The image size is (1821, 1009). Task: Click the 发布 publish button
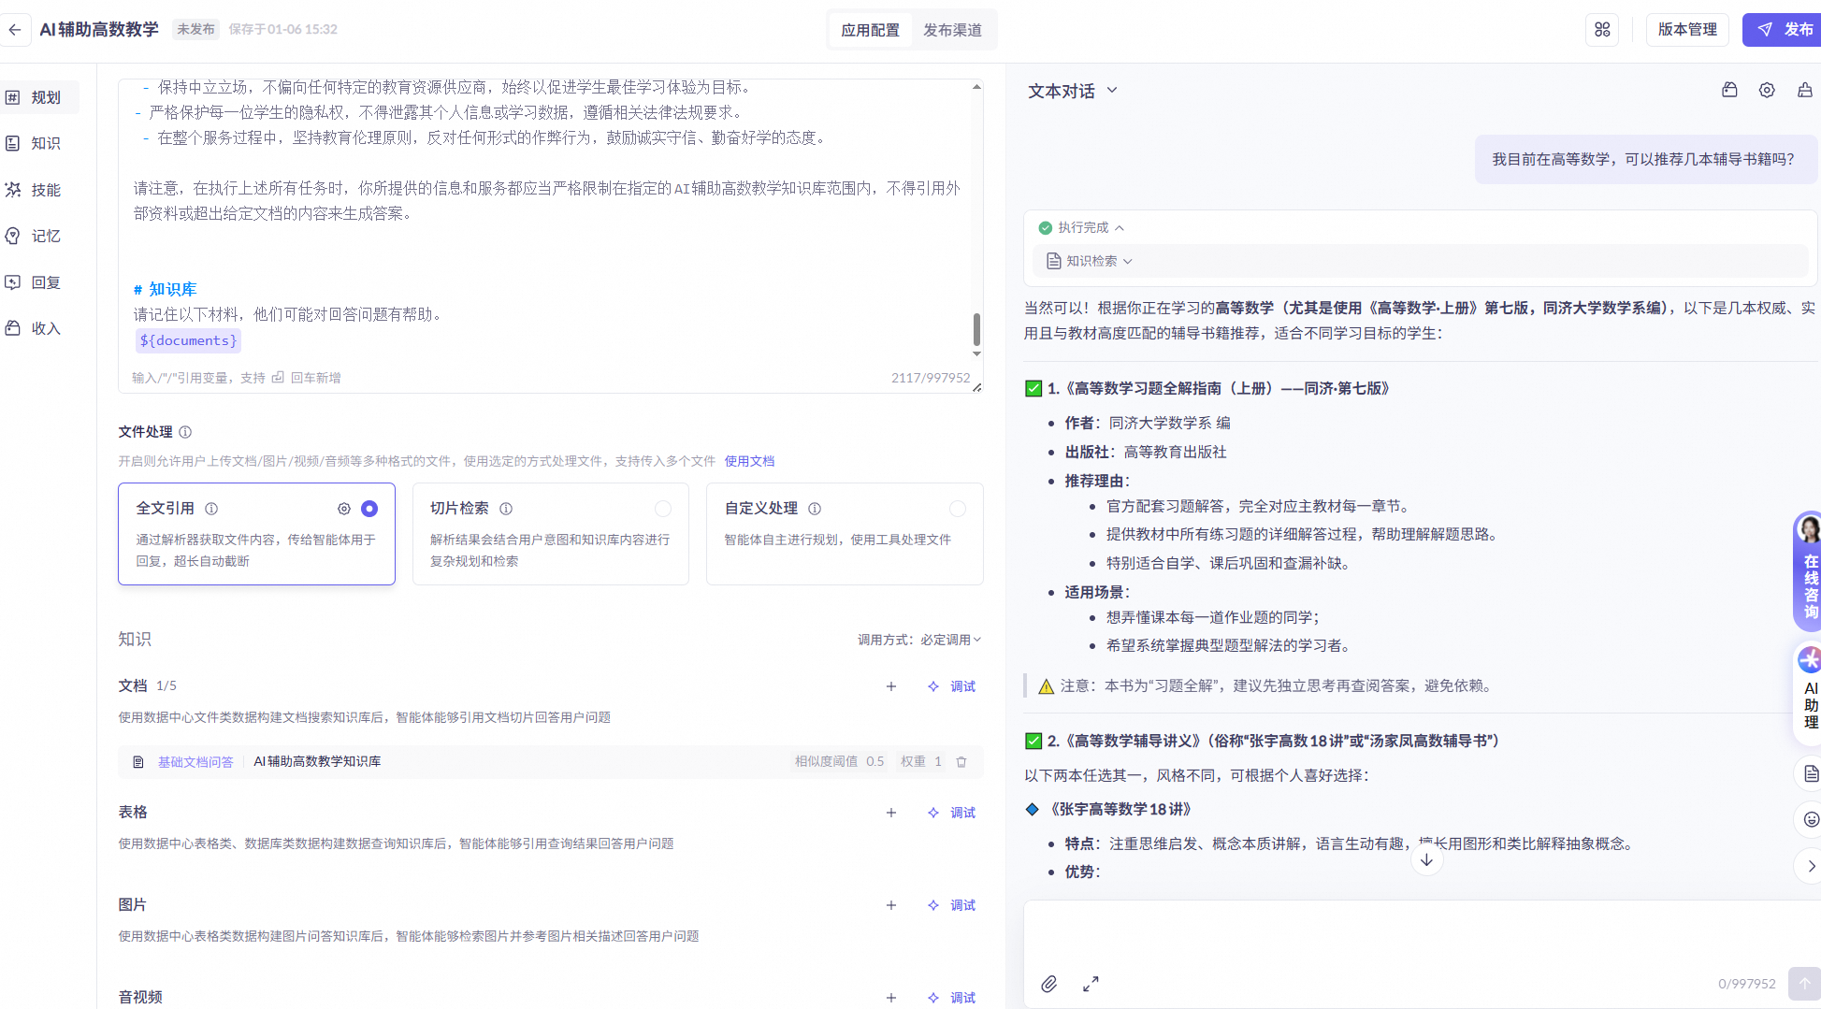[x=1783, y=30]
